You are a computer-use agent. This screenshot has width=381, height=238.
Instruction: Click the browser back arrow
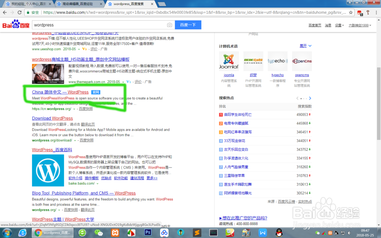[x=5, y=13]
